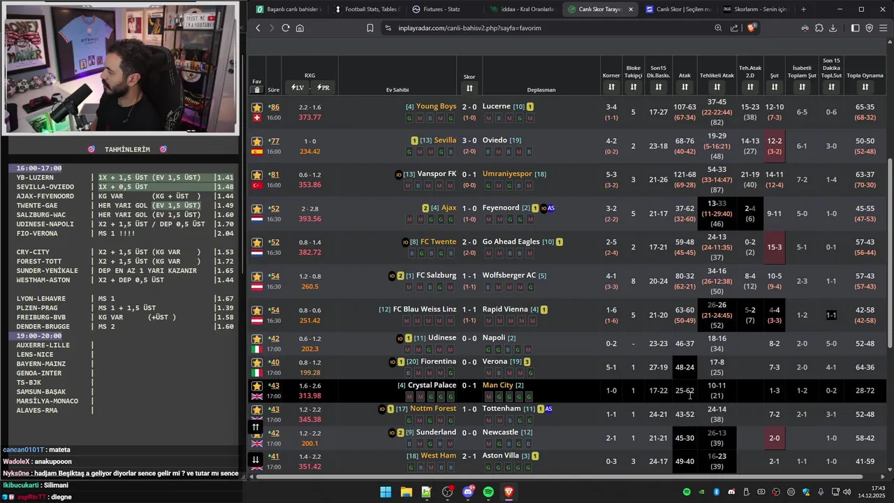Screen dimensions: 894x503
Task: Click AS badge beside Tottenham
Action: coord(549,409)
